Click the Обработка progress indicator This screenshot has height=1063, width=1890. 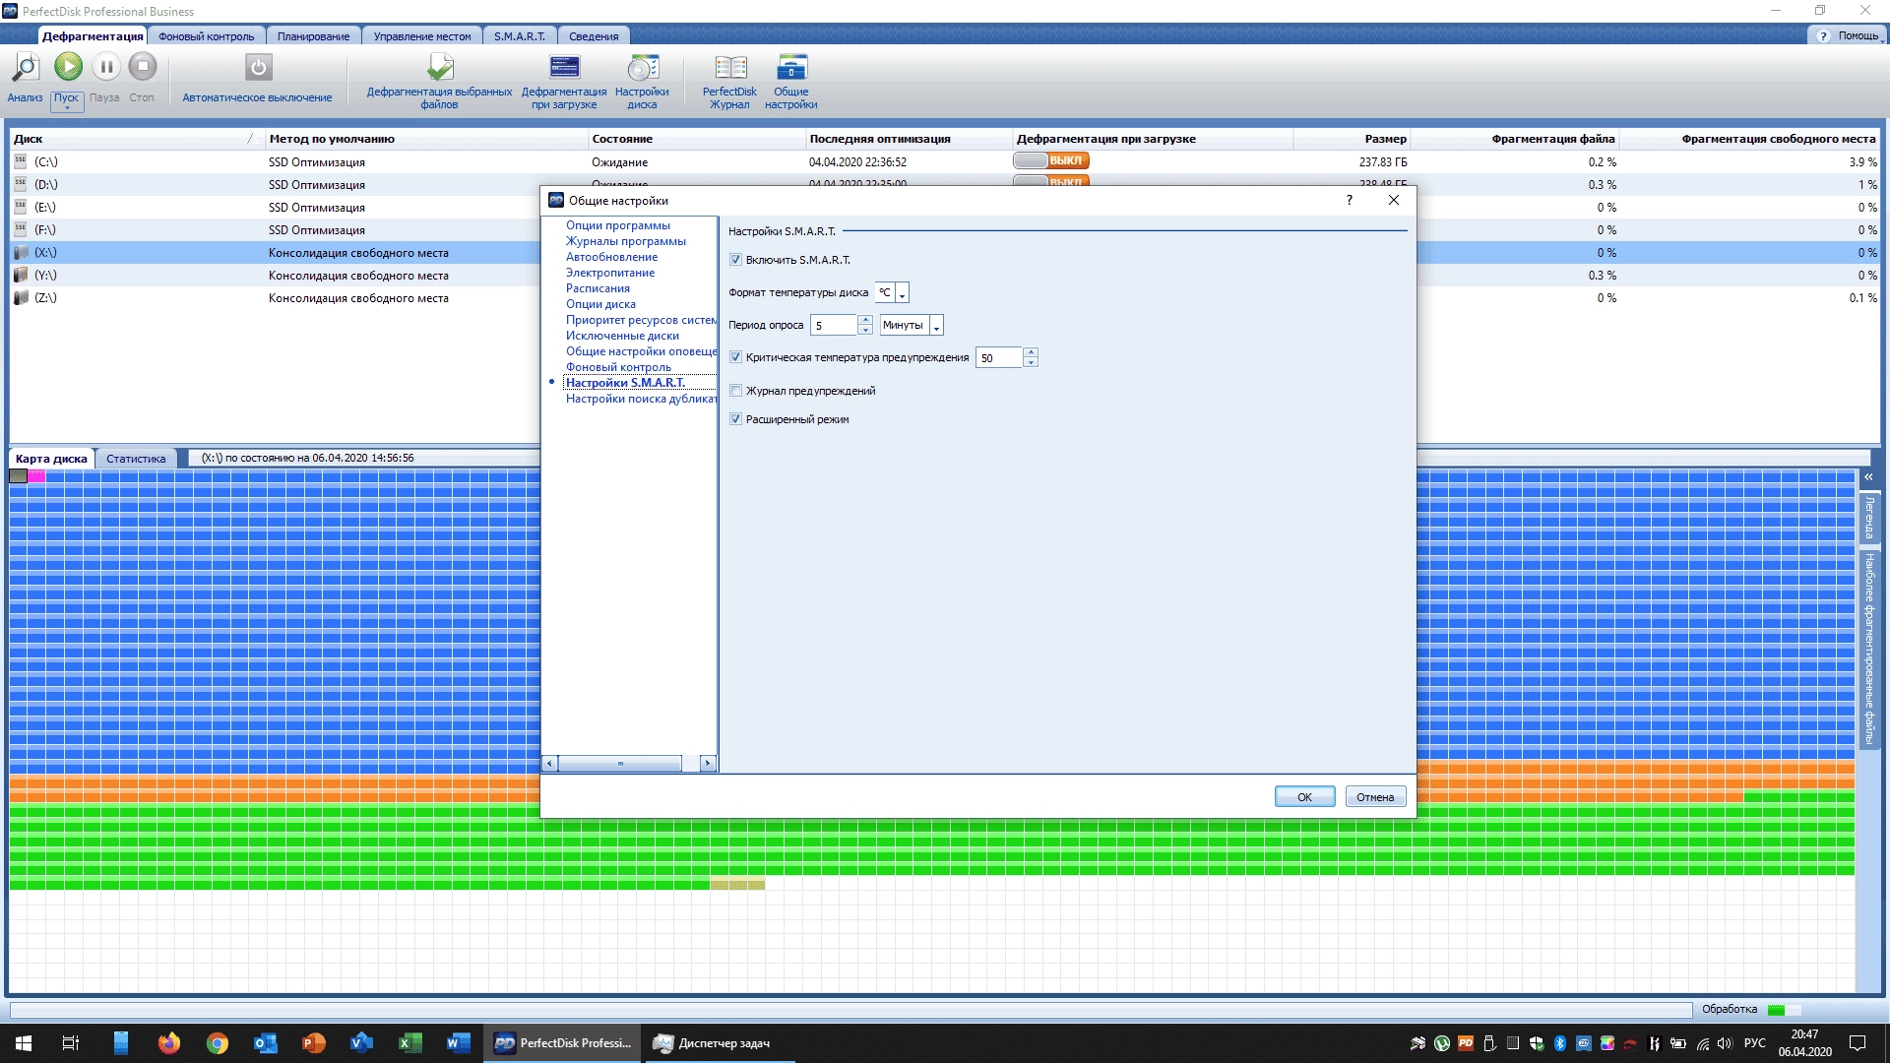(1784, 1010)
